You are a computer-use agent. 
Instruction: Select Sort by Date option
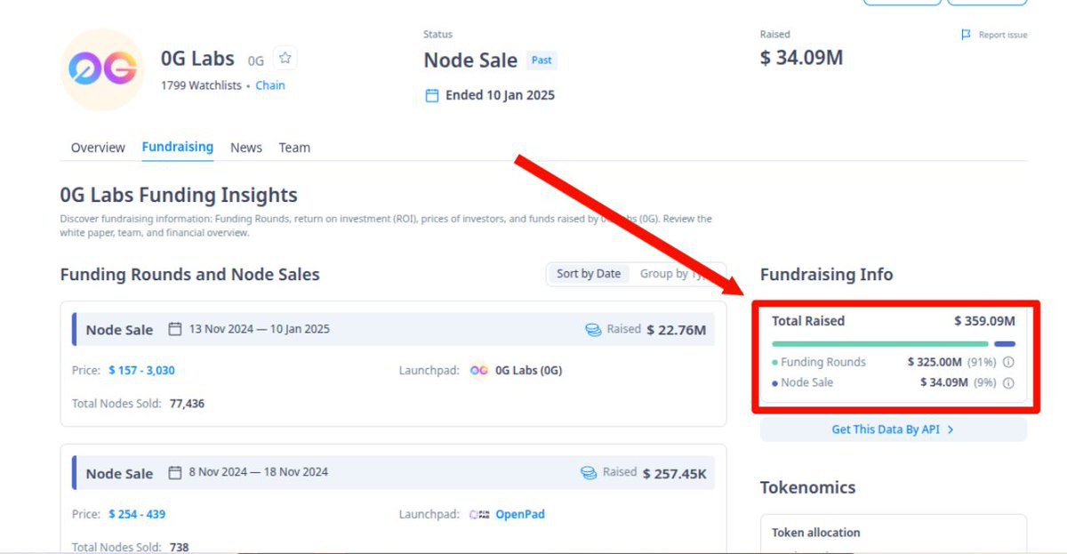[x=589, y=274]
